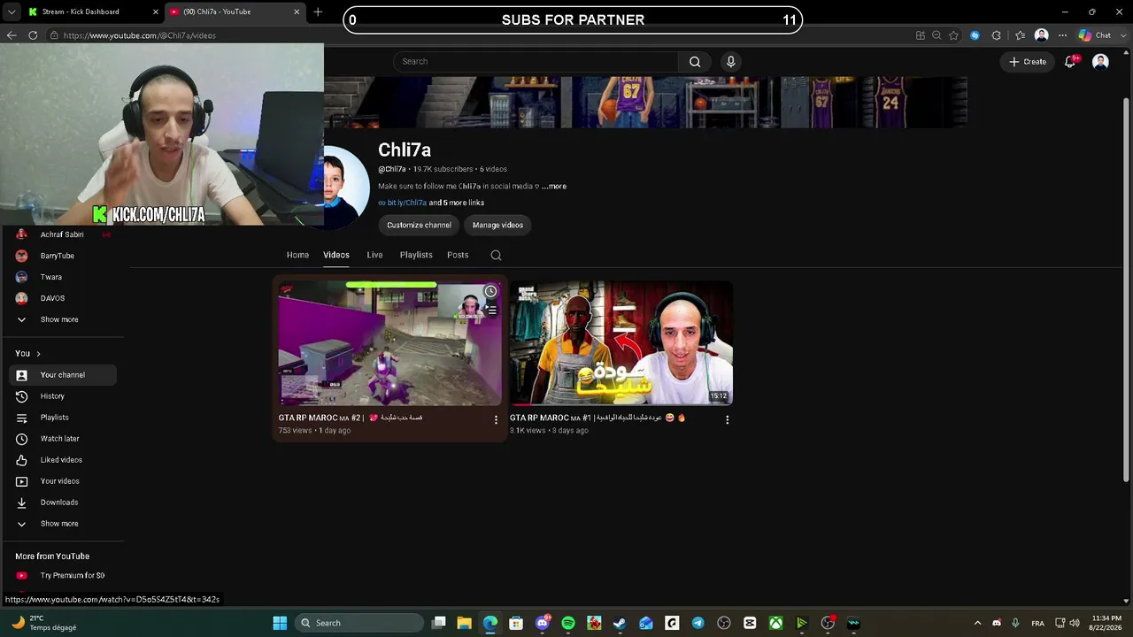Screen dimensions: 1133x637
Task: Open Spotify from the taskbar
Action: point(568,623)
